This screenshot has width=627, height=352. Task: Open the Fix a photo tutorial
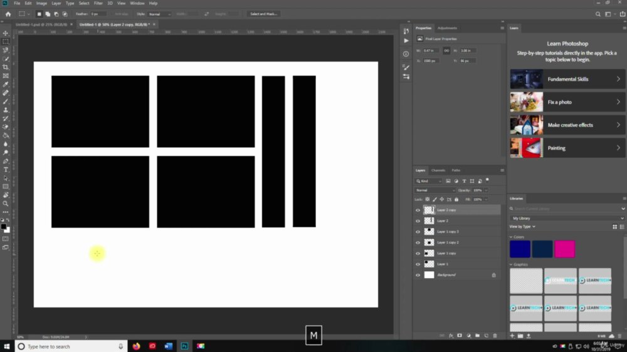coord(567,102)
